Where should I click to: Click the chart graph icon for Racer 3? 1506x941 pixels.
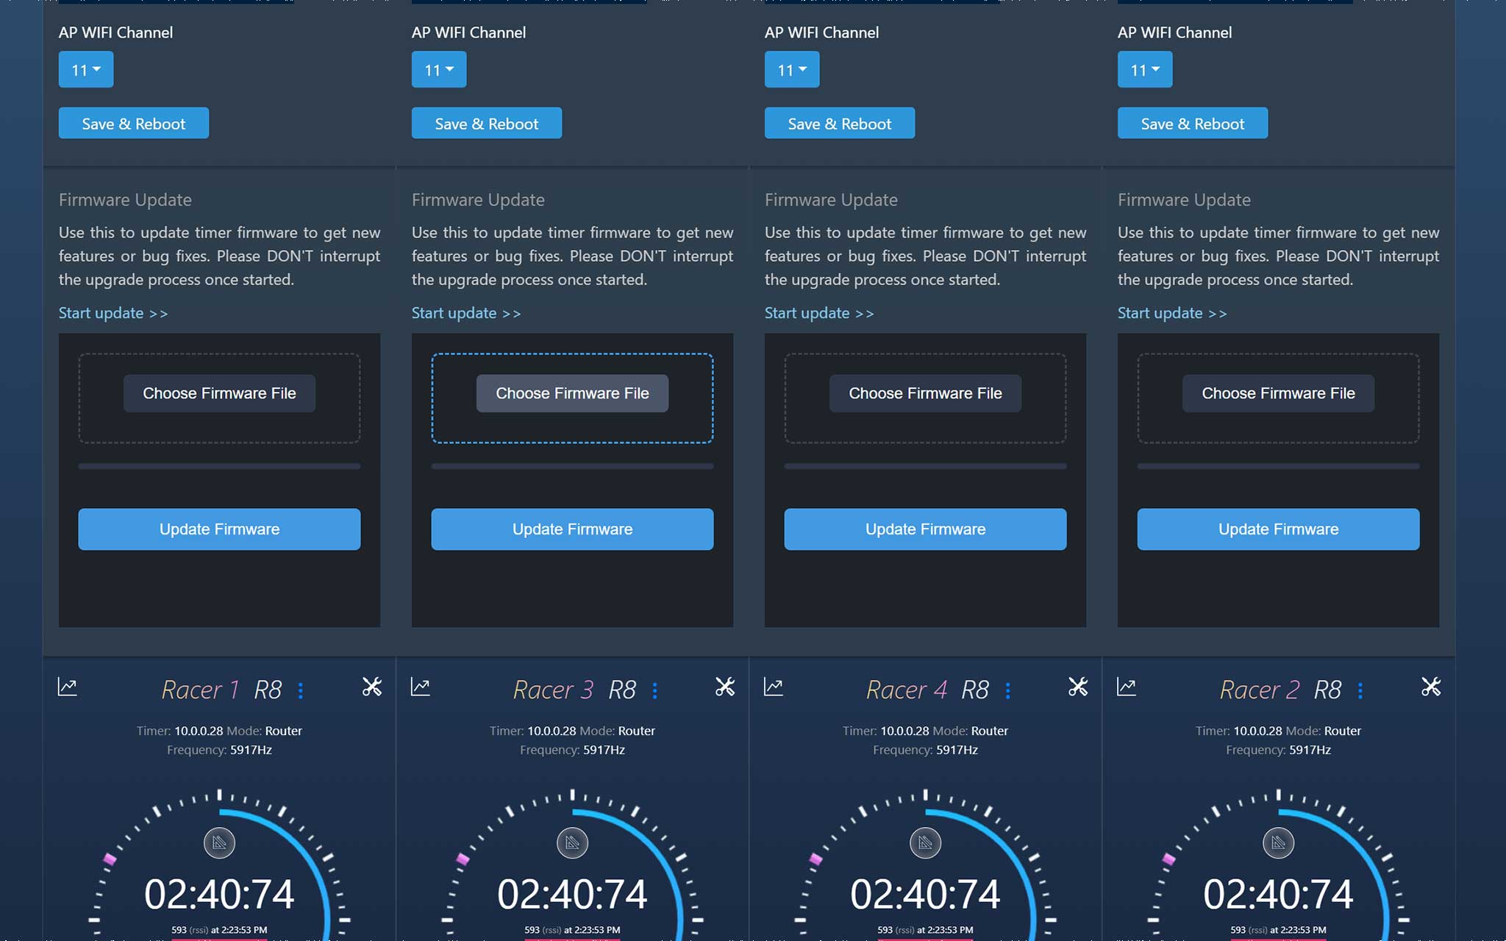[420, 687]
